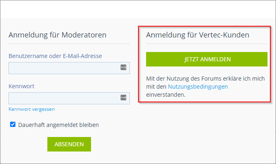Click the divider line under the Moderatoren heading
This screenshot has width=276, height=164.
pos(69,44)
